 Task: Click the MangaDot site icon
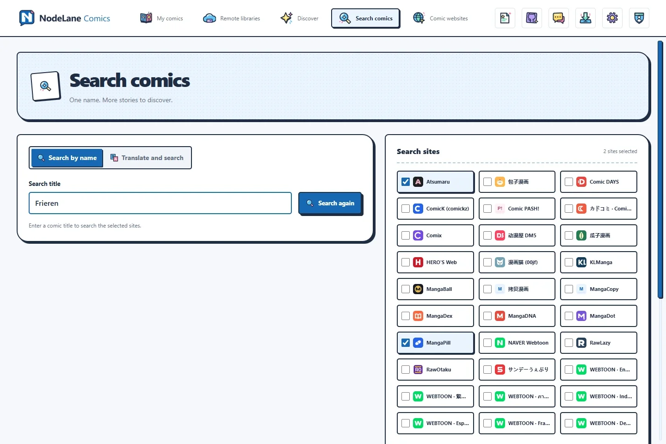[581, 316]
